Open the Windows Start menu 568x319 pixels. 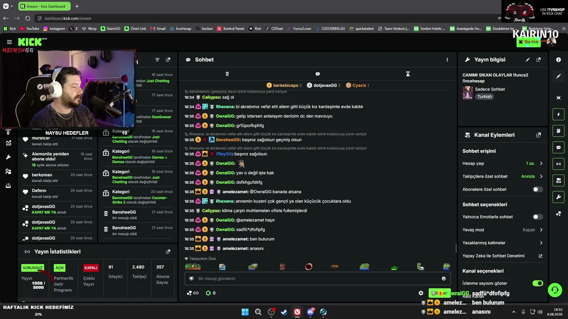[245, 312]
